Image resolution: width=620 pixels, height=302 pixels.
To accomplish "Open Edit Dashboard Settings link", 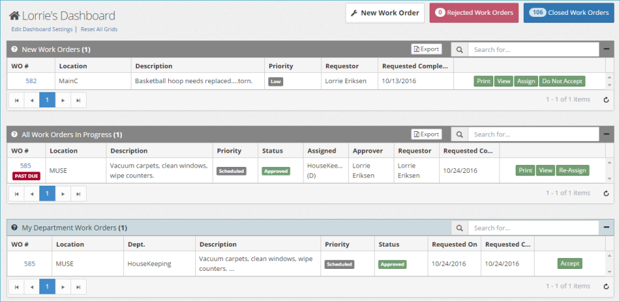I will pyautogui.click(x=42, y=30).
